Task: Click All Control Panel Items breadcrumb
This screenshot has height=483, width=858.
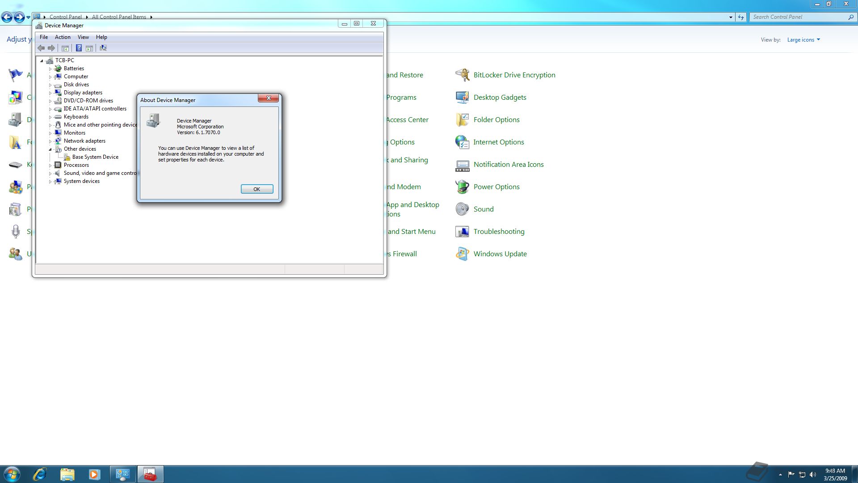Action: [x=119, y=17]
